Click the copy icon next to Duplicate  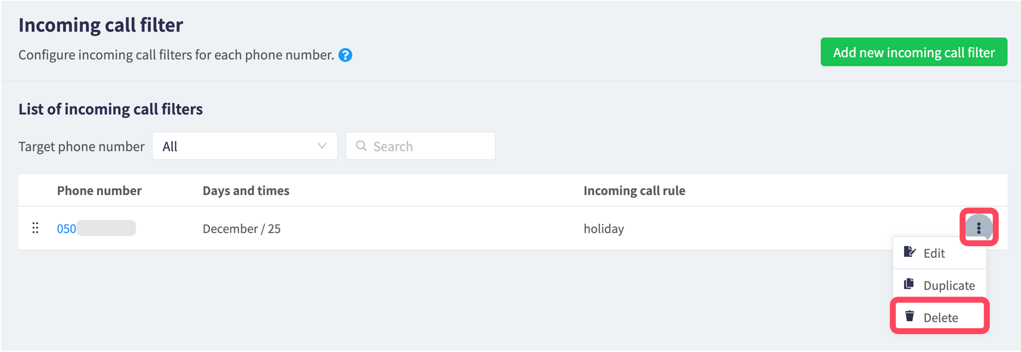pos(909,284)
